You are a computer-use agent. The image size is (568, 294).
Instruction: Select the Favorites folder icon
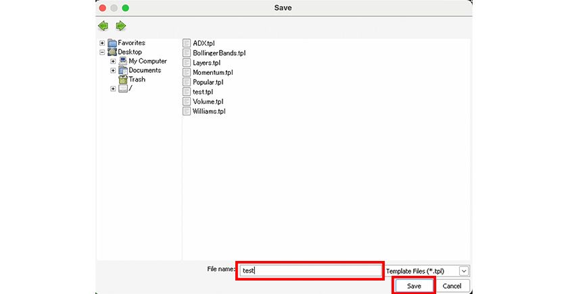coord(112,43)
